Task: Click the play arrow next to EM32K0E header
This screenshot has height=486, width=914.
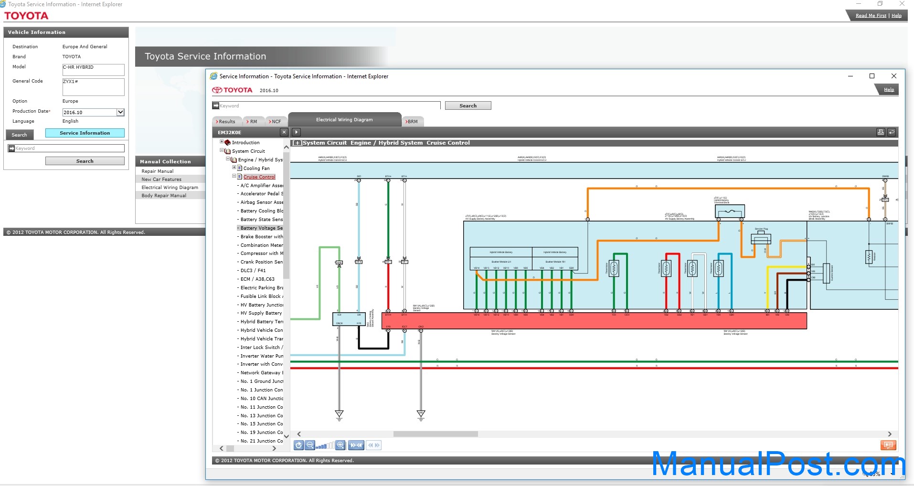Action: point(296,132)
